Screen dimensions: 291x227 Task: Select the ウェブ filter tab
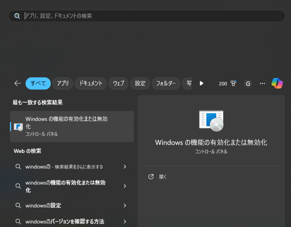coord(118,83)
